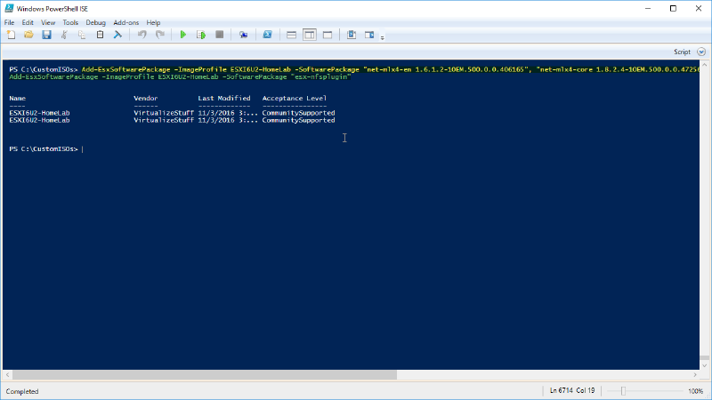
Task: Open the File menu
Action: click(x=9, y=23)
